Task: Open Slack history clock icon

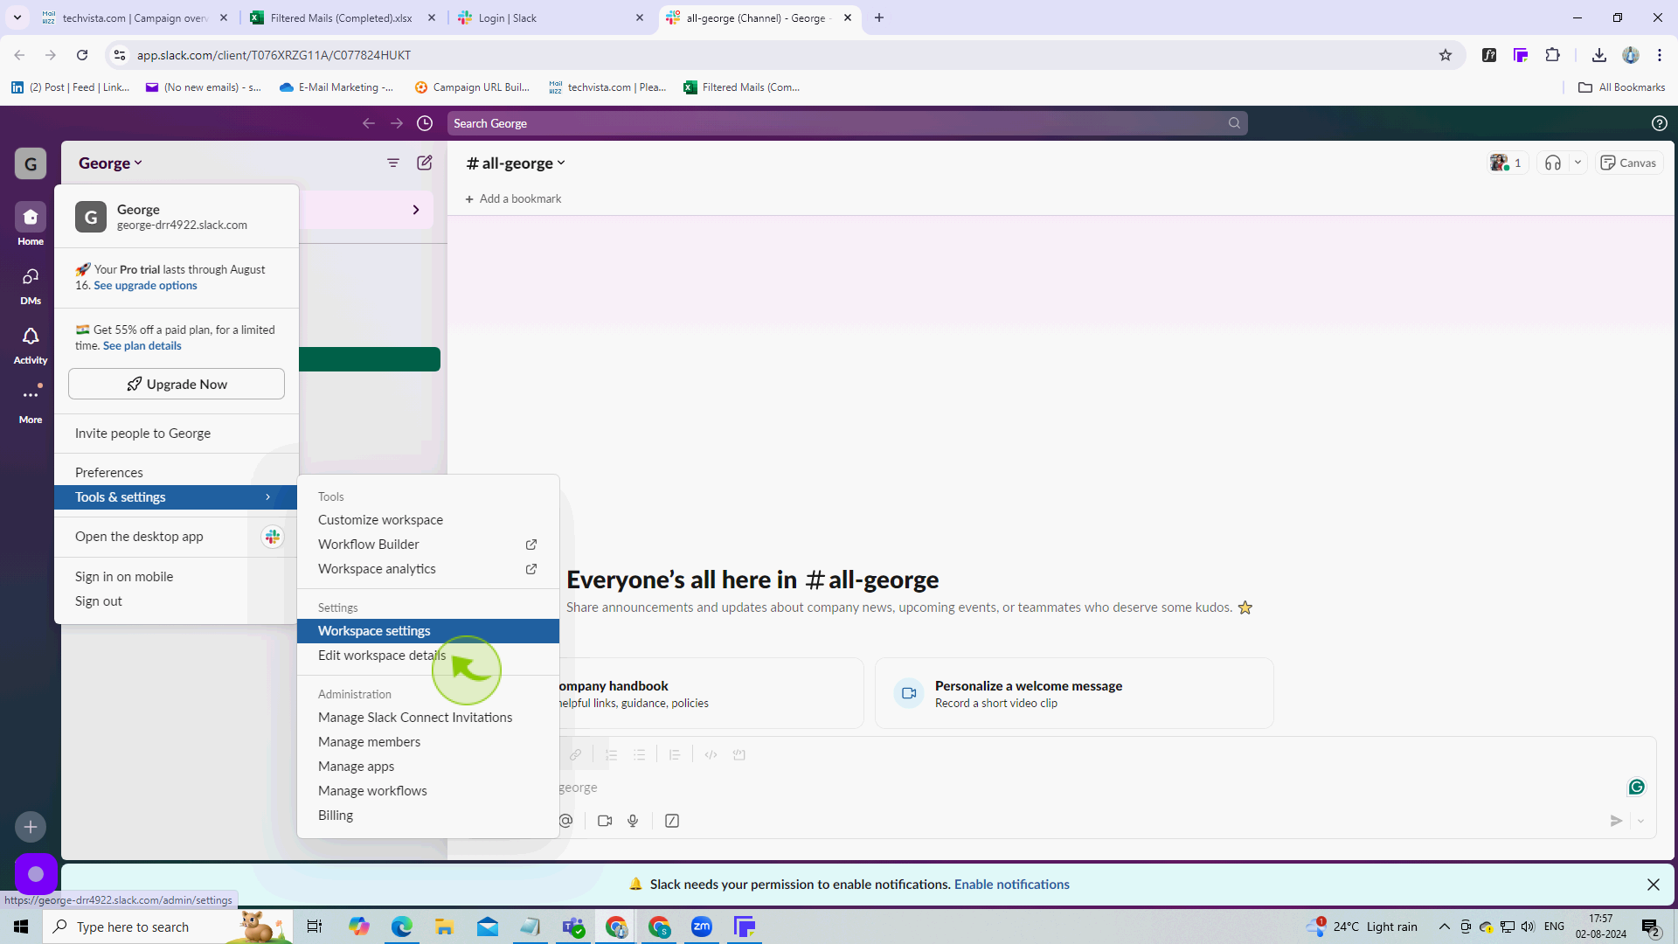Action: tap(425, 123)
